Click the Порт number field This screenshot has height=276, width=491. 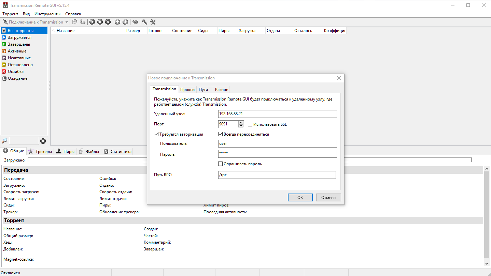coord(228,124)
